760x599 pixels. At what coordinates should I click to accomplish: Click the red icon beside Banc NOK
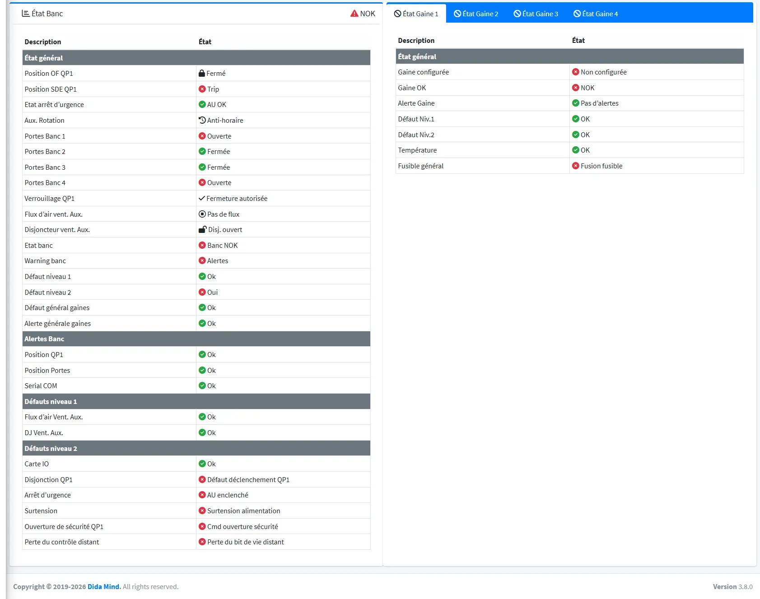tap(202, 245)
